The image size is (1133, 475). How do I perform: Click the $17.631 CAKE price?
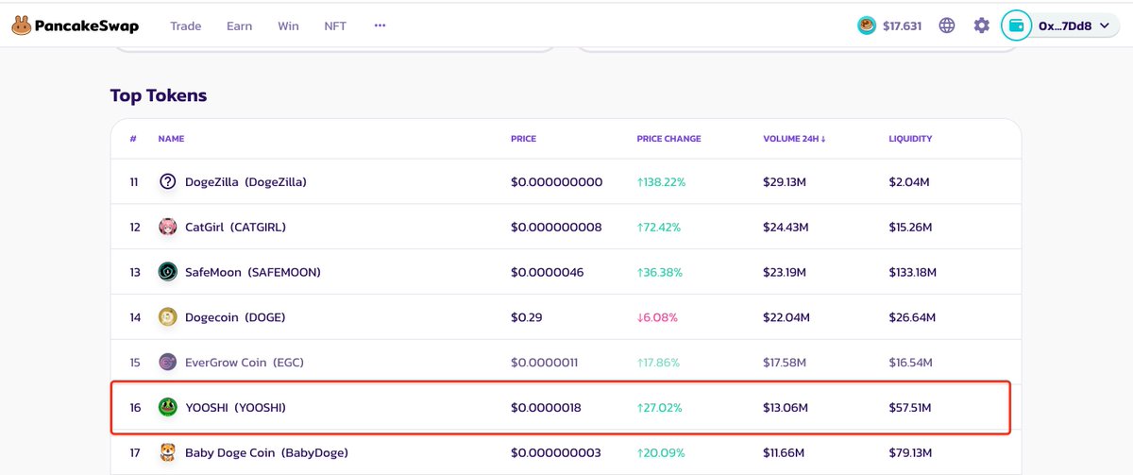pos(902,25)
